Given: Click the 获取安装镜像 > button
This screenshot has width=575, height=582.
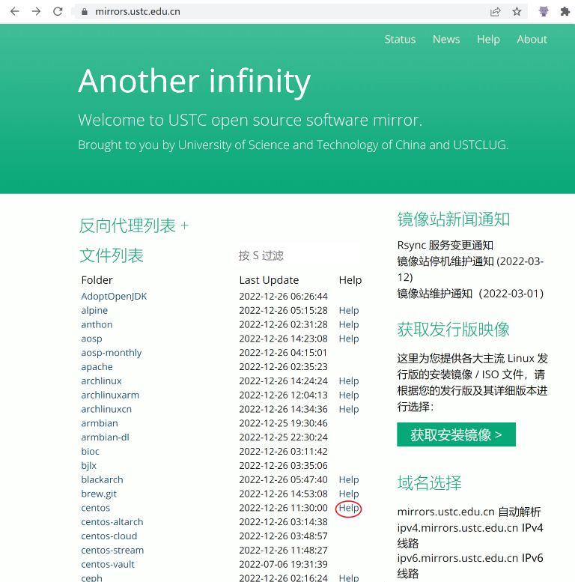Looking at the screenshot, I should point(456,434).
